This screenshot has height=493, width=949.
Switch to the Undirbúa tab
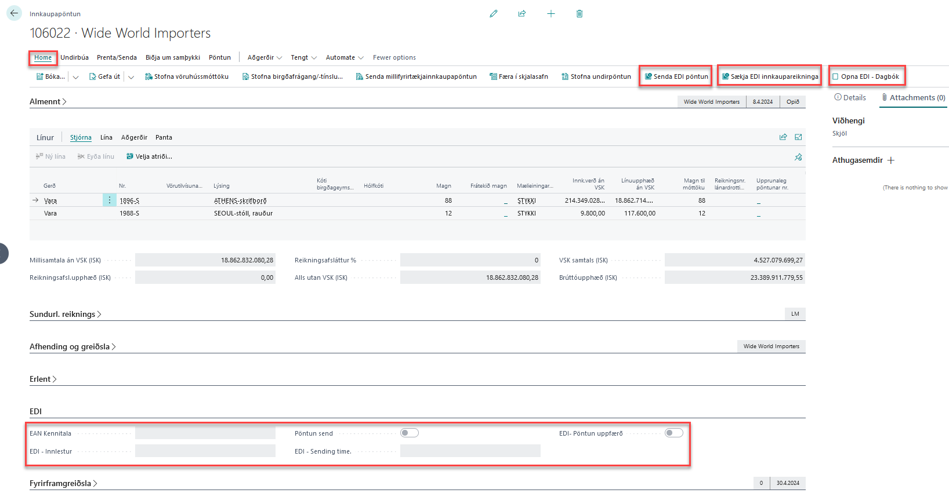74,57
